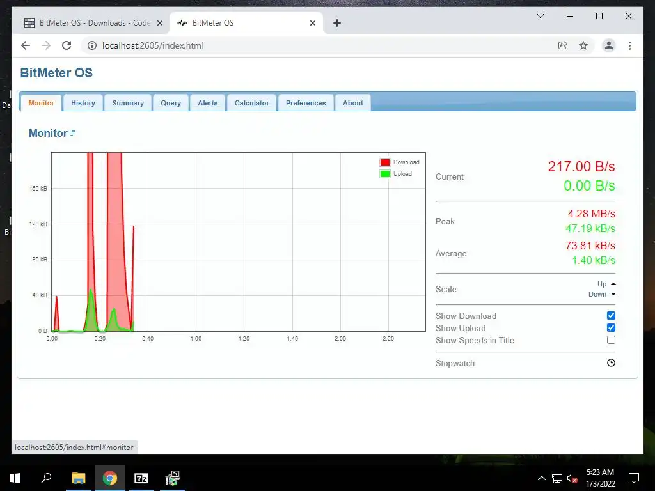Click the BitMeter OS page heading

pyautogui.click(x=56, y=73)
